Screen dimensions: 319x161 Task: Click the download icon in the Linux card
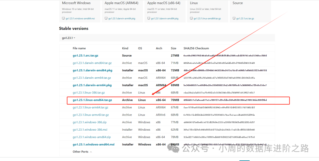click(191, 18)
